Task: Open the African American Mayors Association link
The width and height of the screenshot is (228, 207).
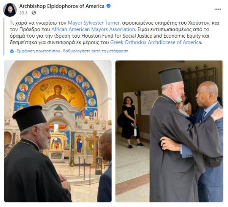Action: [93, 29]
